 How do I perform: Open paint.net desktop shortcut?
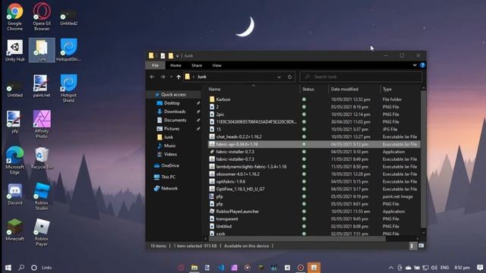(42, 86)
